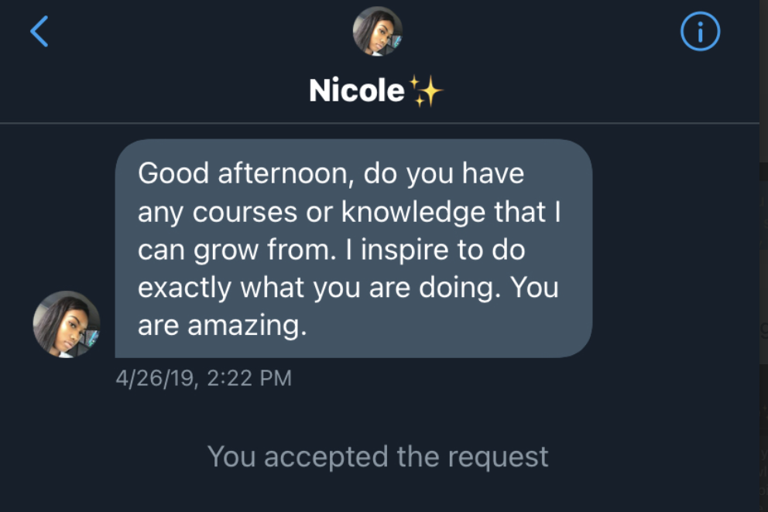Click the word "accepted" in the status notice
768x512 pixels.
[x=327, y=456]
